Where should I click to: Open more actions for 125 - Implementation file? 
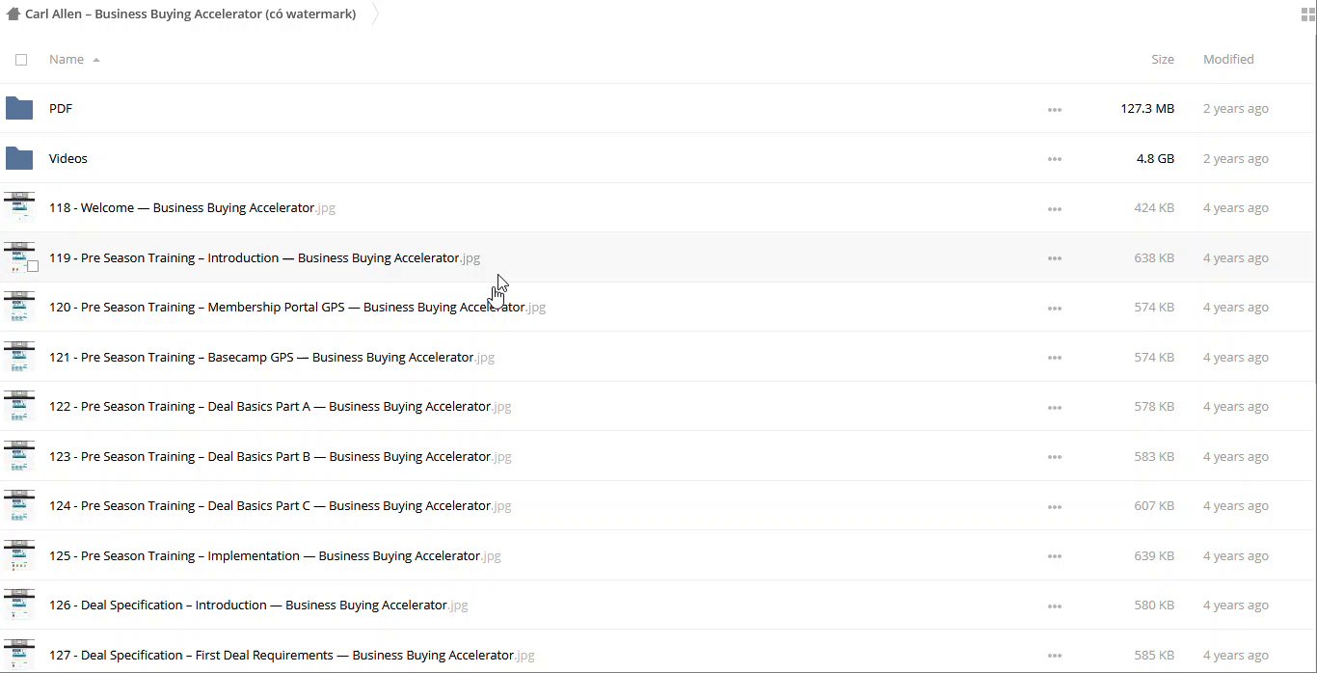[x=1055, y=556]
